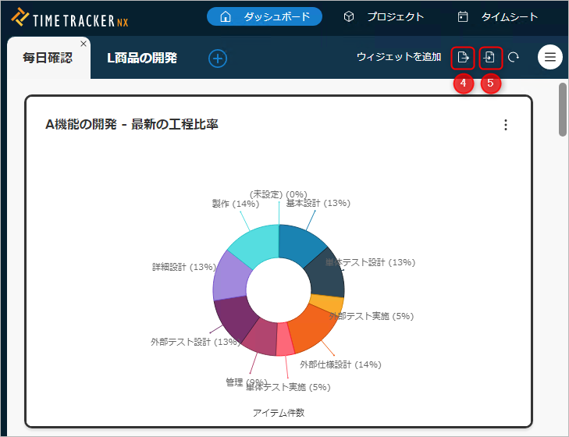Click the TimeTracker NX logo

click(70, 17)
